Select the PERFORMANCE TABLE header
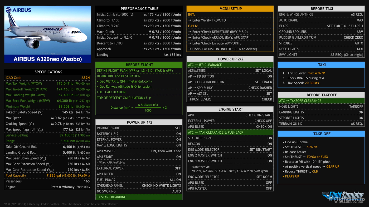The width and height of the screenshot is (369, 207). tap(139, 9)
